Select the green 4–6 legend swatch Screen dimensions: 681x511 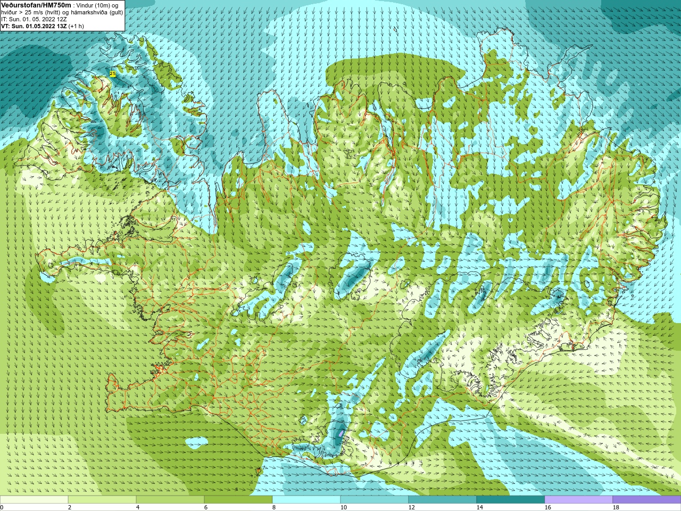pos(170,500)
